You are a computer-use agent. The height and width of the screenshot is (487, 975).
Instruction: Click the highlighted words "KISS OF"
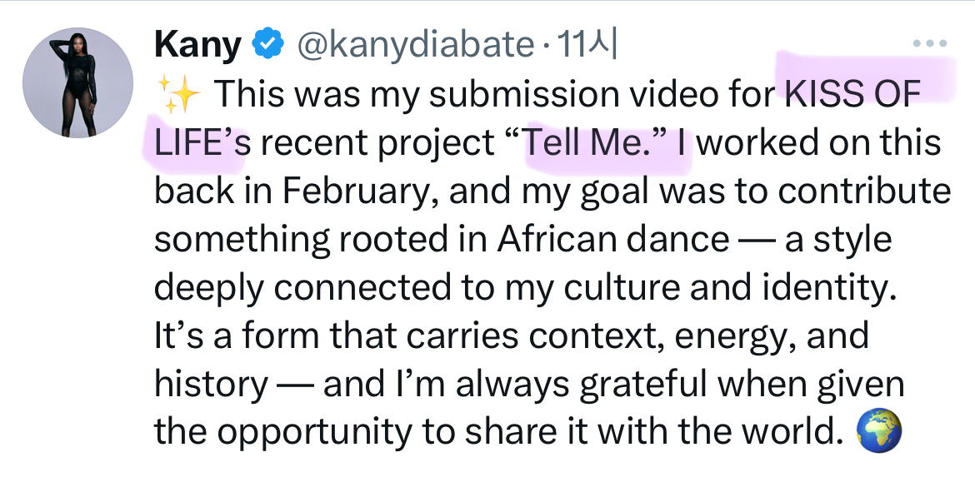[852, 94]
